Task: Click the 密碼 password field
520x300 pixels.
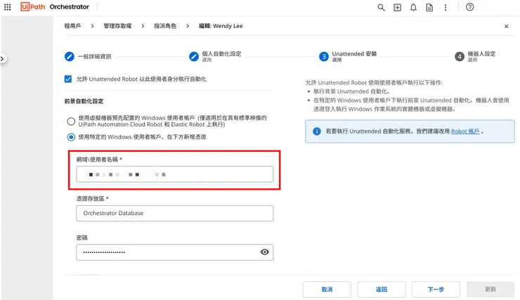Action: tap(175, 252)
